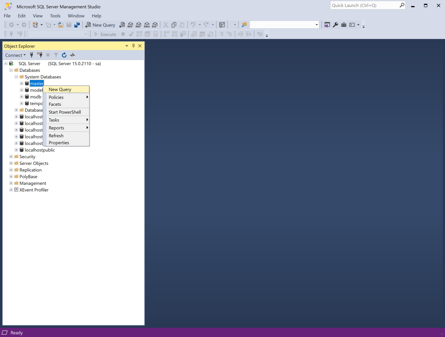Click the Database Engine Query icon
The image size is (445, 337).
[x=122, y=25]
